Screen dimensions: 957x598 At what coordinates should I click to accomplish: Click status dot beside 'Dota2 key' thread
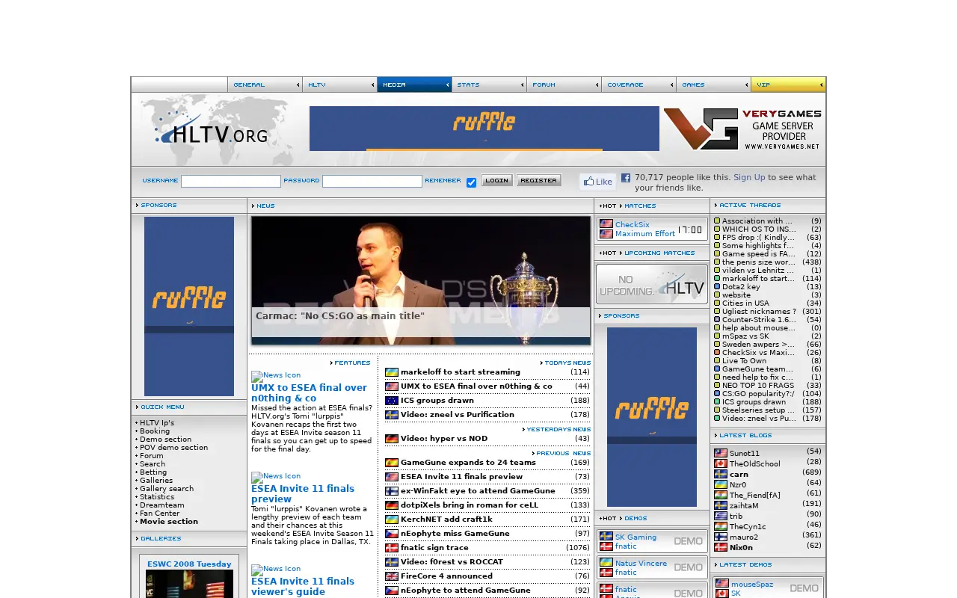tap(717, 287)
